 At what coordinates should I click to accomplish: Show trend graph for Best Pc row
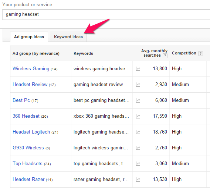coord(138,100)
